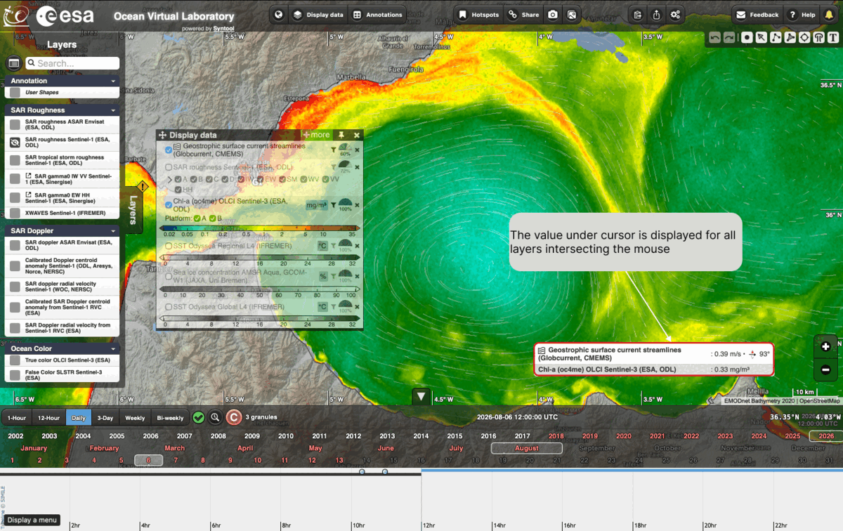
Task: Open the Annotations button
Action: (x=377, y=14)
